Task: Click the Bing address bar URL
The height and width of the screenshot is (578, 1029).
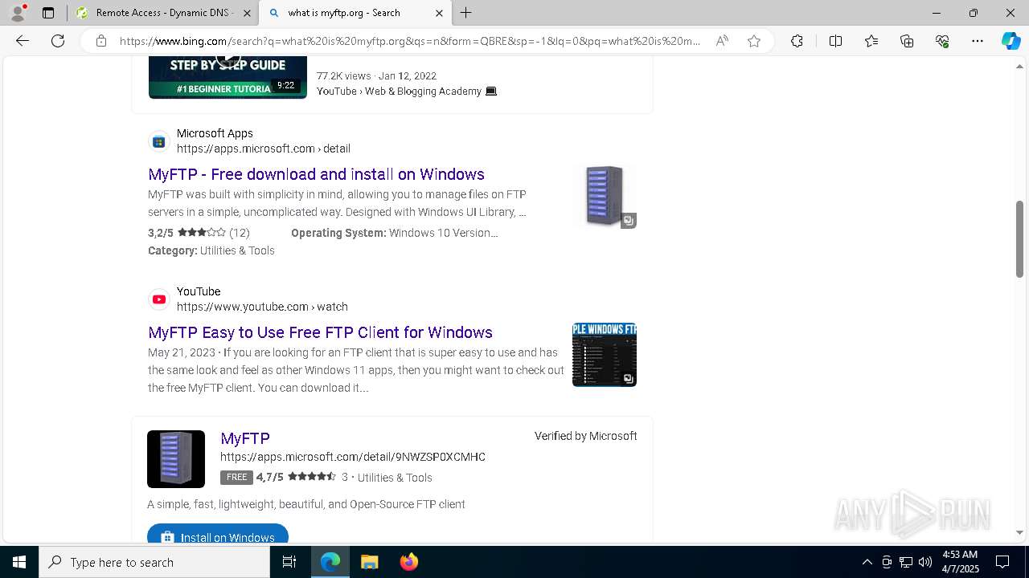Action: [410, 41]
